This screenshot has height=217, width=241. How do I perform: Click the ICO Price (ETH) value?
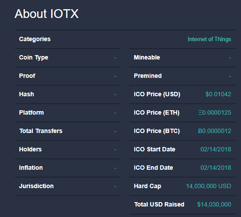(x=215, y=112)
